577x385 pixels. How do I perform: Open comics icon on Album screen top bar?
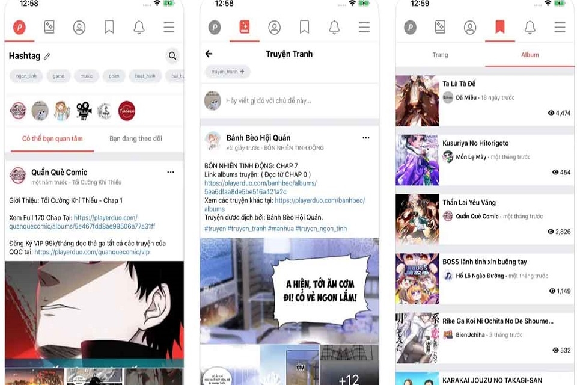pos(440,27)
